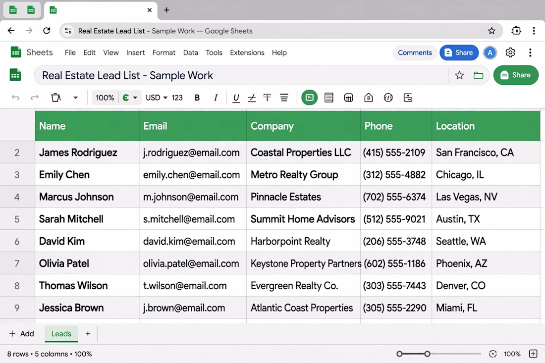Toggle strikethrough formatting
The image size is (545, 363).
click(x=252, y=98)
